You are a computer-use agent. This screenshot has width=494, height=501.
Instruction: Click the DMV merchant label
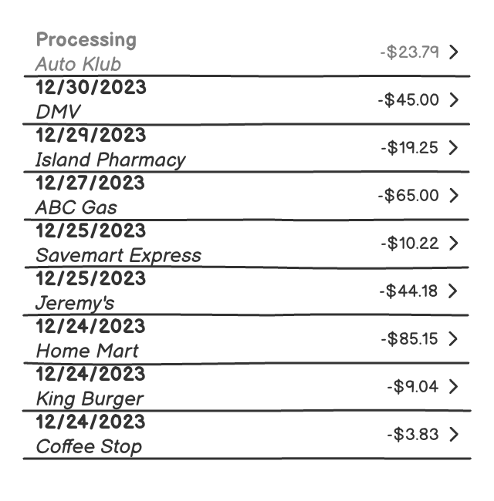tap(58, 112)
